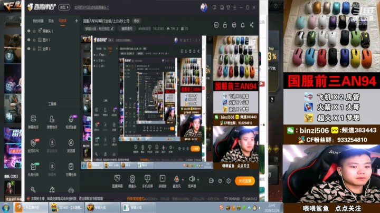Click the orange 关闭直播 button

(x=245, y=181)
